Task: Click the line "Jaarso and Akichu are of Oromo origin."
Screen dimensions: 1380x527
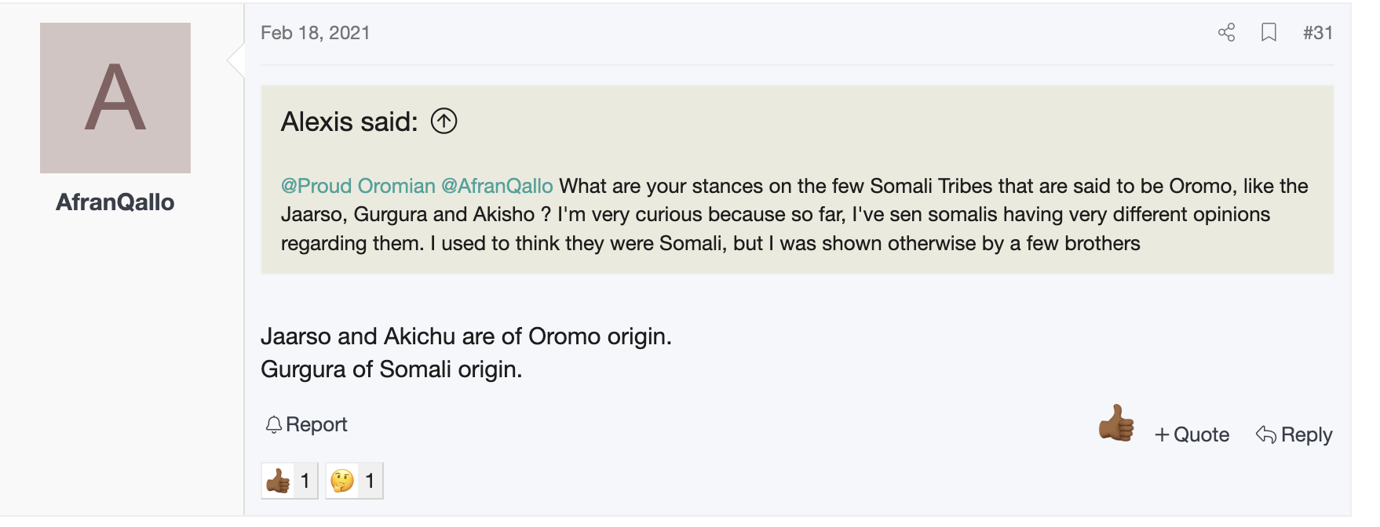Action: click(466, 336)
